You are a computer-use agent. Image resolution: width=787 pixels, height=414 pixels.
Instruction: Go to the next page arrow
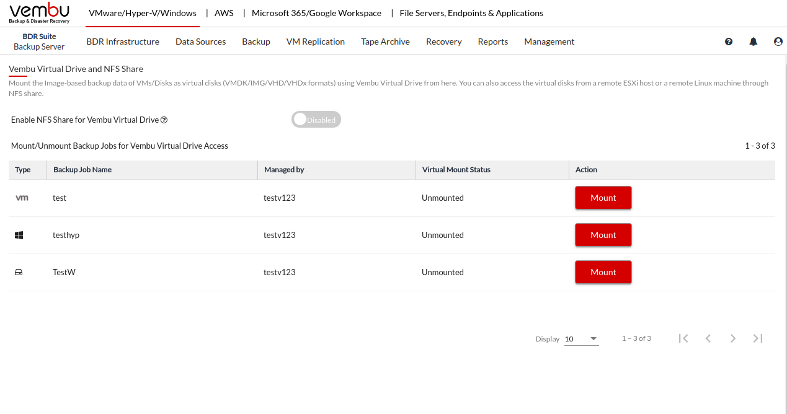733,338
